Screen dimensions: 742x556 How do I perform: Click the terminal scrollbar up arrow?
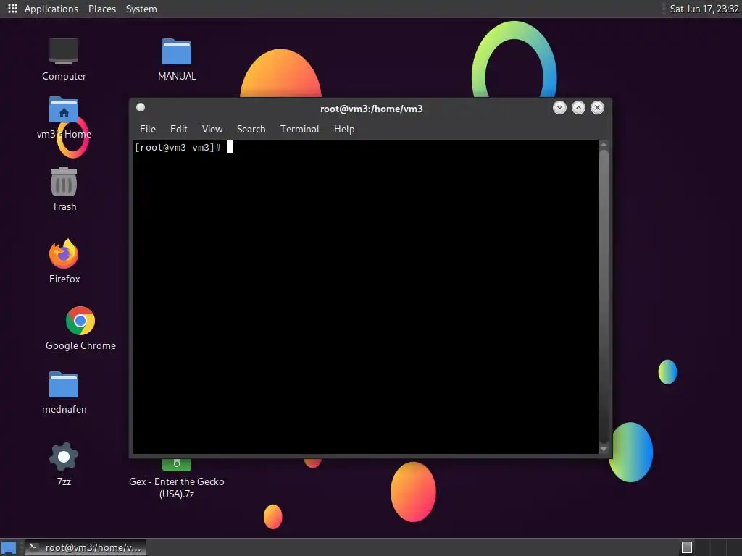coord(604,144)
